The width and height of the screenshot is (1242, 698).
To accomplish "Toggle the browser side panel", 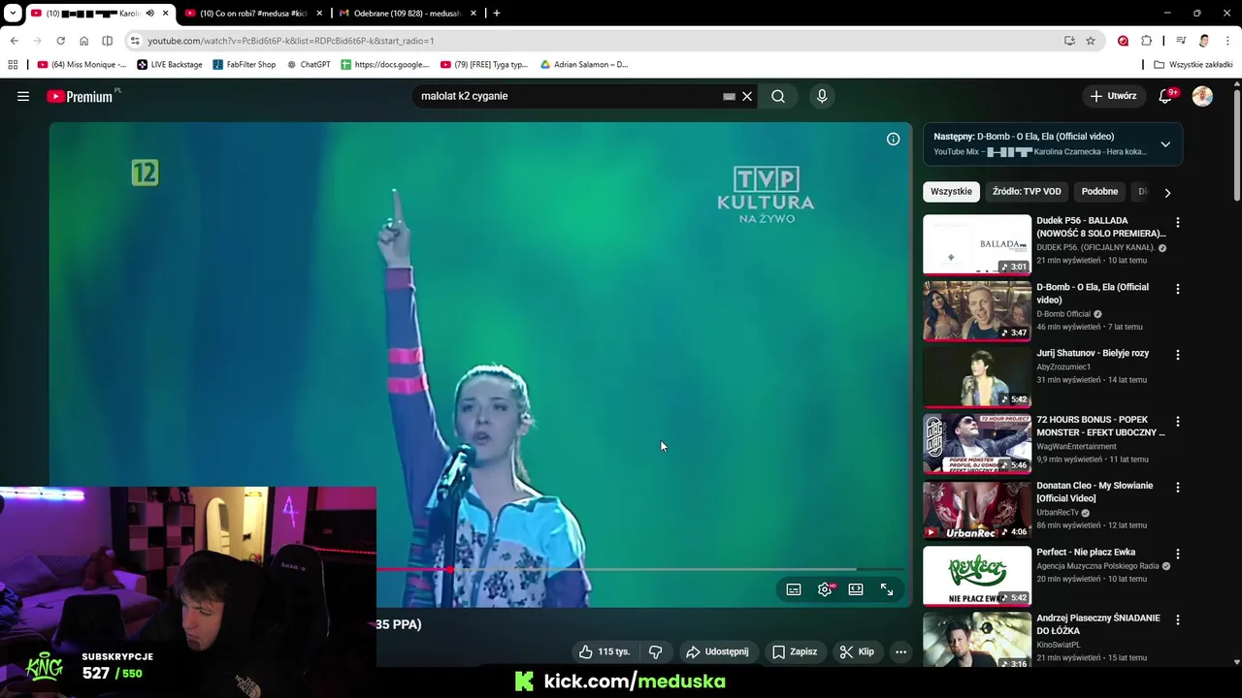I will pyautogui.click(x=107, y=41).
